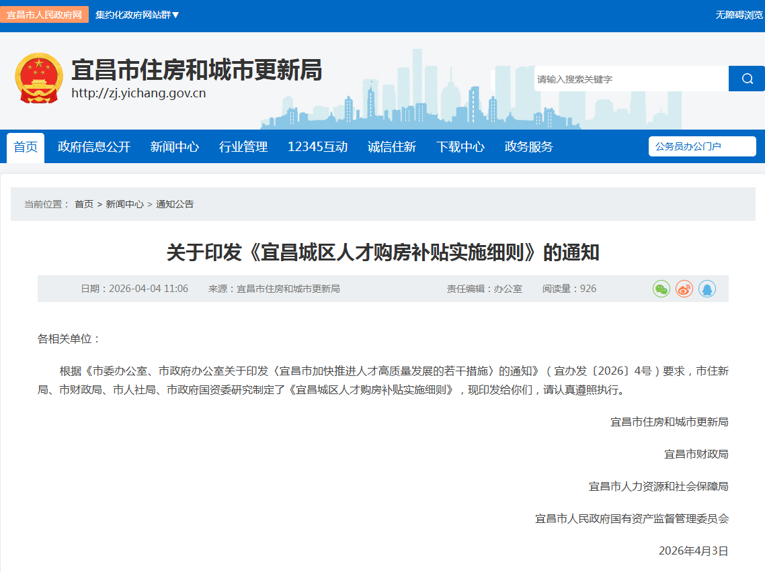Share article via Weibo icon
The width and height of the screenshot is (765, 572).
point(684,289)
